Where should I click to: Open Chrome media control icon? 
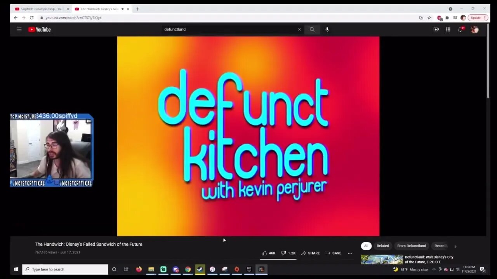pyautogui.click(x=455, y=18)
